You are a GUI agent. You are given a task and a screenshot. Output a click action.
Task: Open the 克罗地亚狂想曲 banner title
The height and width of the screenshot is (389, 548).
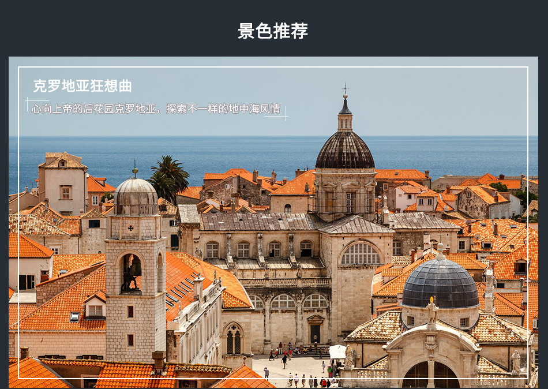click(82, 86)
